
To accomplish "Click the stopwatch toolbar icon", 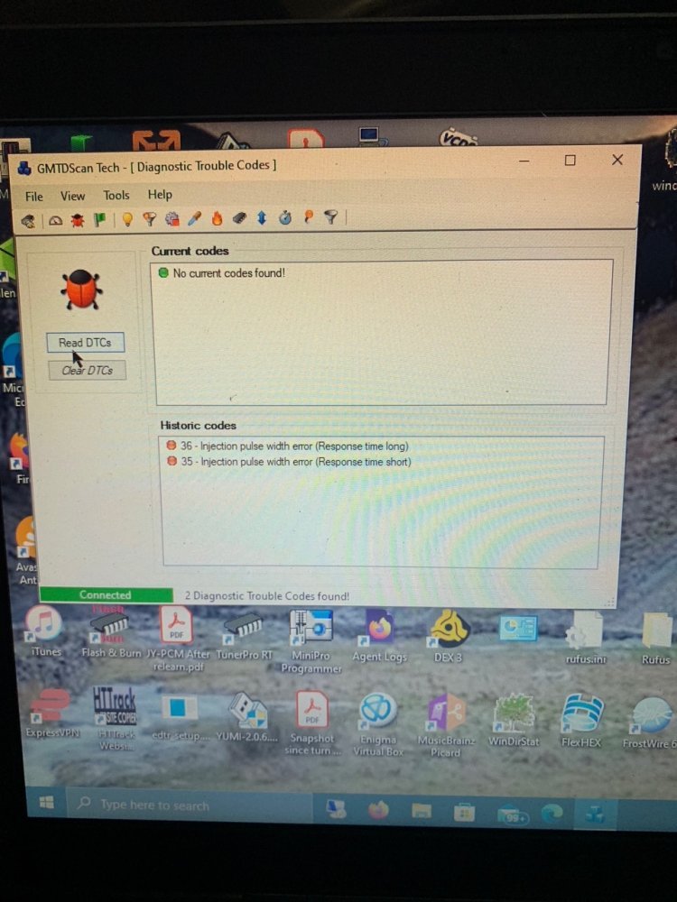I will 285,218.
